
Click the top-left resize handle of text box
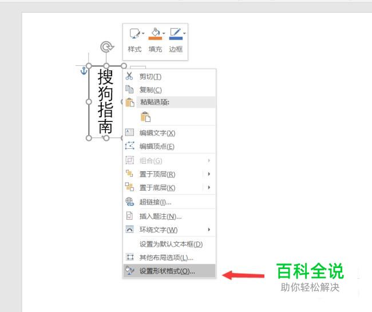tap(89, 66)
